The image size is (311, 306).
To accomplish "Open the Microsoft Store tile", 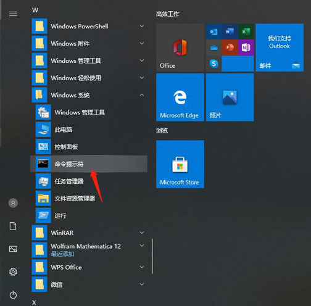I will [180, 164].
